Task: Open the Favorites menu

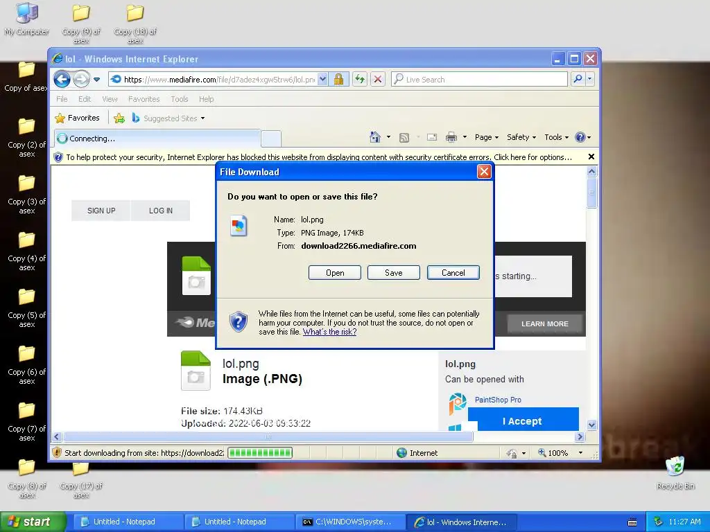Action: click(144, 99)
